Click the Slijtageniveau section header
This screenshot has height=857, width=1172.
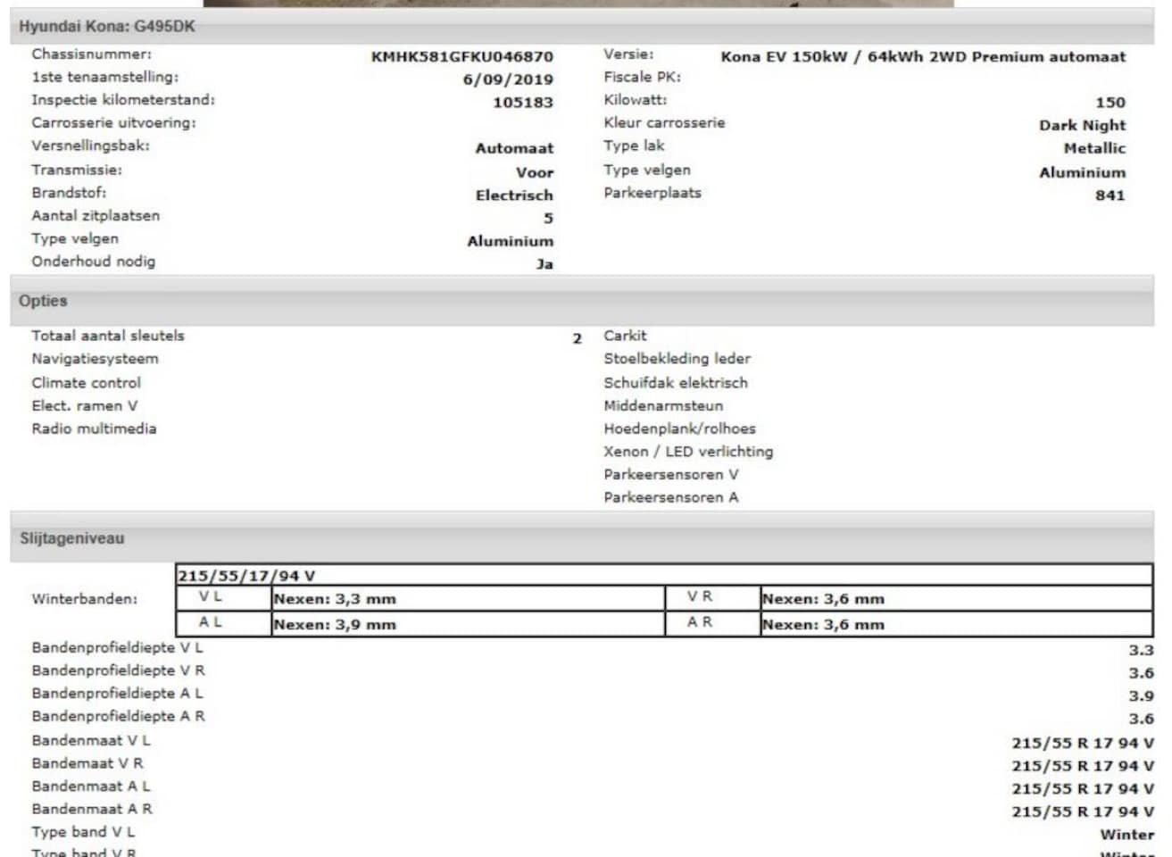coord(582,539)
